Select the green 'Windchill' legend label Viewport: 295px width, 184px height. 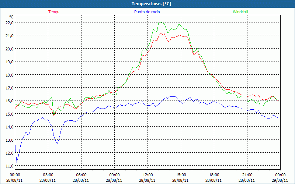(240, 12)
